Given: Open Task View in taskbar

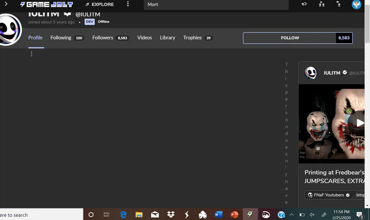Looking at the screenshot, I should tap(106, 215).
